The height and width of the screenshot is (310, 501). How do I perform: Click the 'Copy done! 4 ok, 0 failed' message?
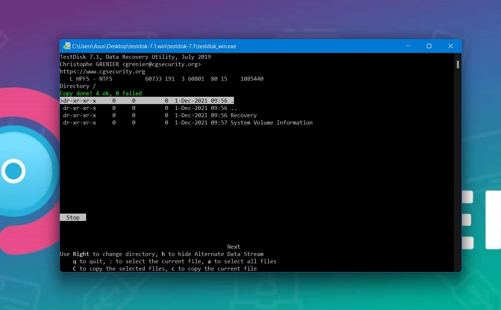[101, 93]
